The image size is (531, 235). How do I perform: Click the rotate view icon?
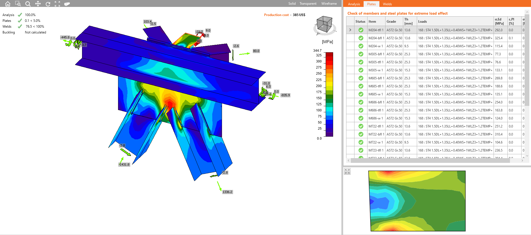click(48, 4)
